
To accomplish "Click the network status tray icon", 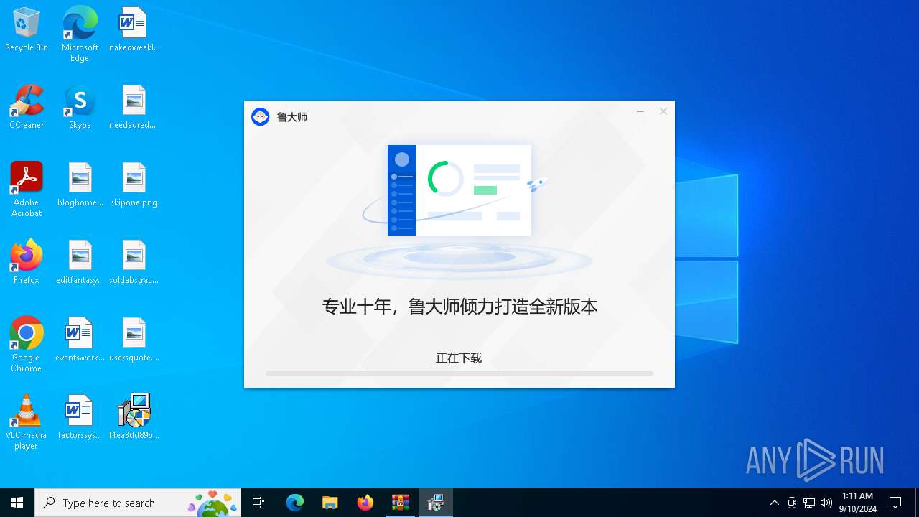I will 809,503.
